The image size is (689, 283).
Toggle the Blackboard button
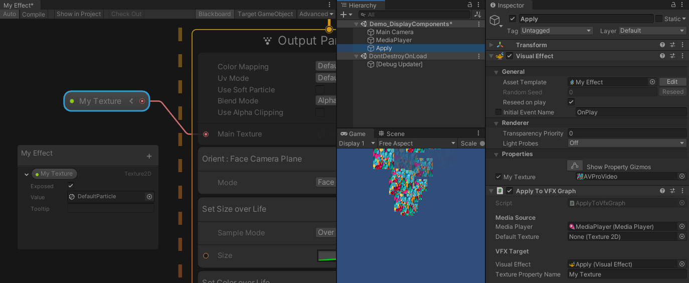(215, 14)
